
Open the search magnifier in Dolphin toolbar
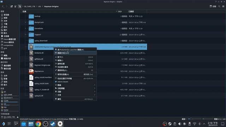click(219, 6)
